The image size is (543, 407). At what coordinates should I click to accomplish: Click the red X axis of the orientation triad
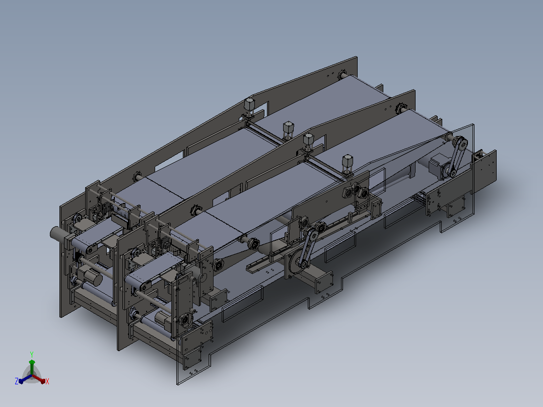pos(39,379)
